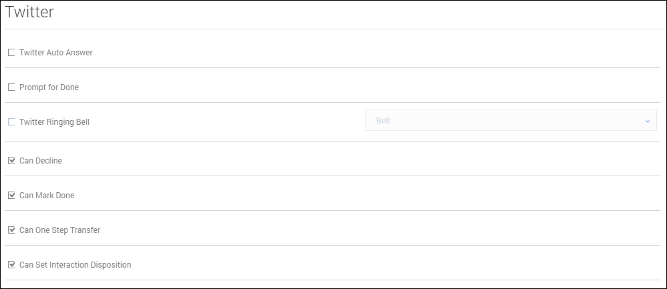Click the "Can Decline" label text
667x289 pixels.
[x=41, y=161]
